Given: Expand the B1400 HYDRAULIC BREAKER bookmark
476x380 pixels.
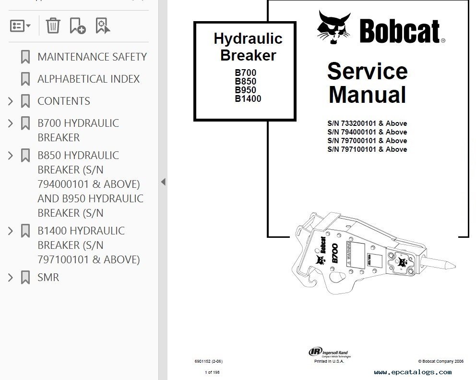Looking at the screenshot, I should 10,231.
